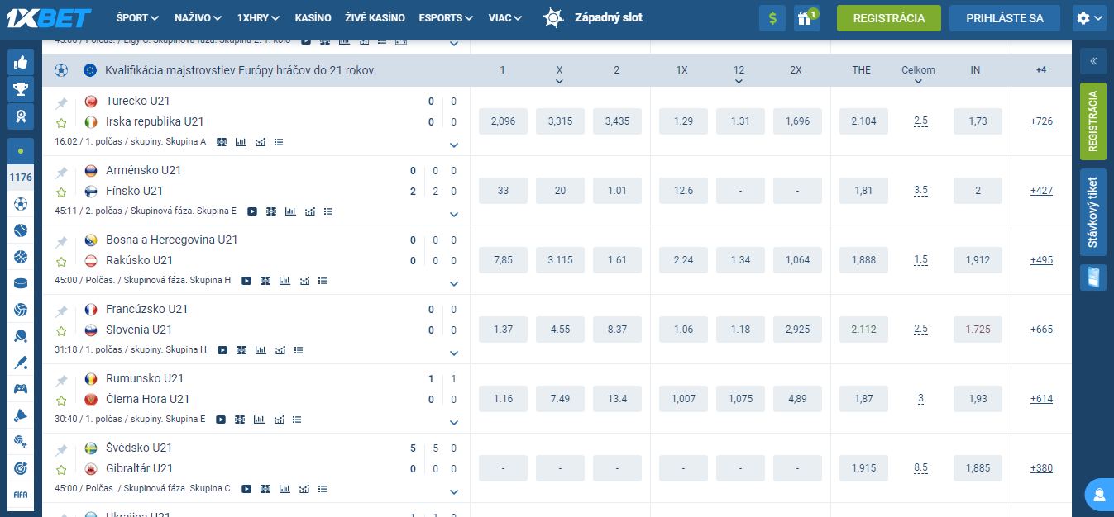Click the gift promotions icon in top bar

[806, 17]
